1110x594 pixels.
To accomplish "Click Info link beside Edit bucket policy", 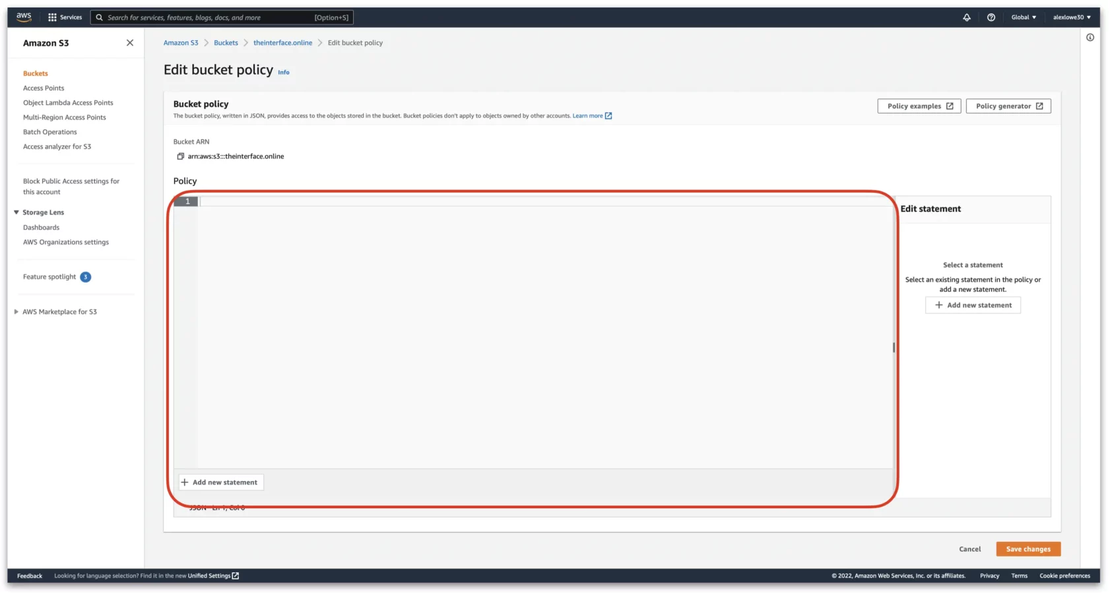I will (x=284, y=73).
